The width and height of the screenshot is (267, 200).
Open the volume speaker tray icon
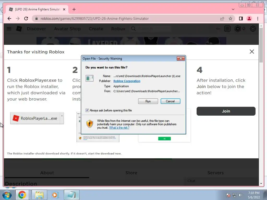(240, 195)
